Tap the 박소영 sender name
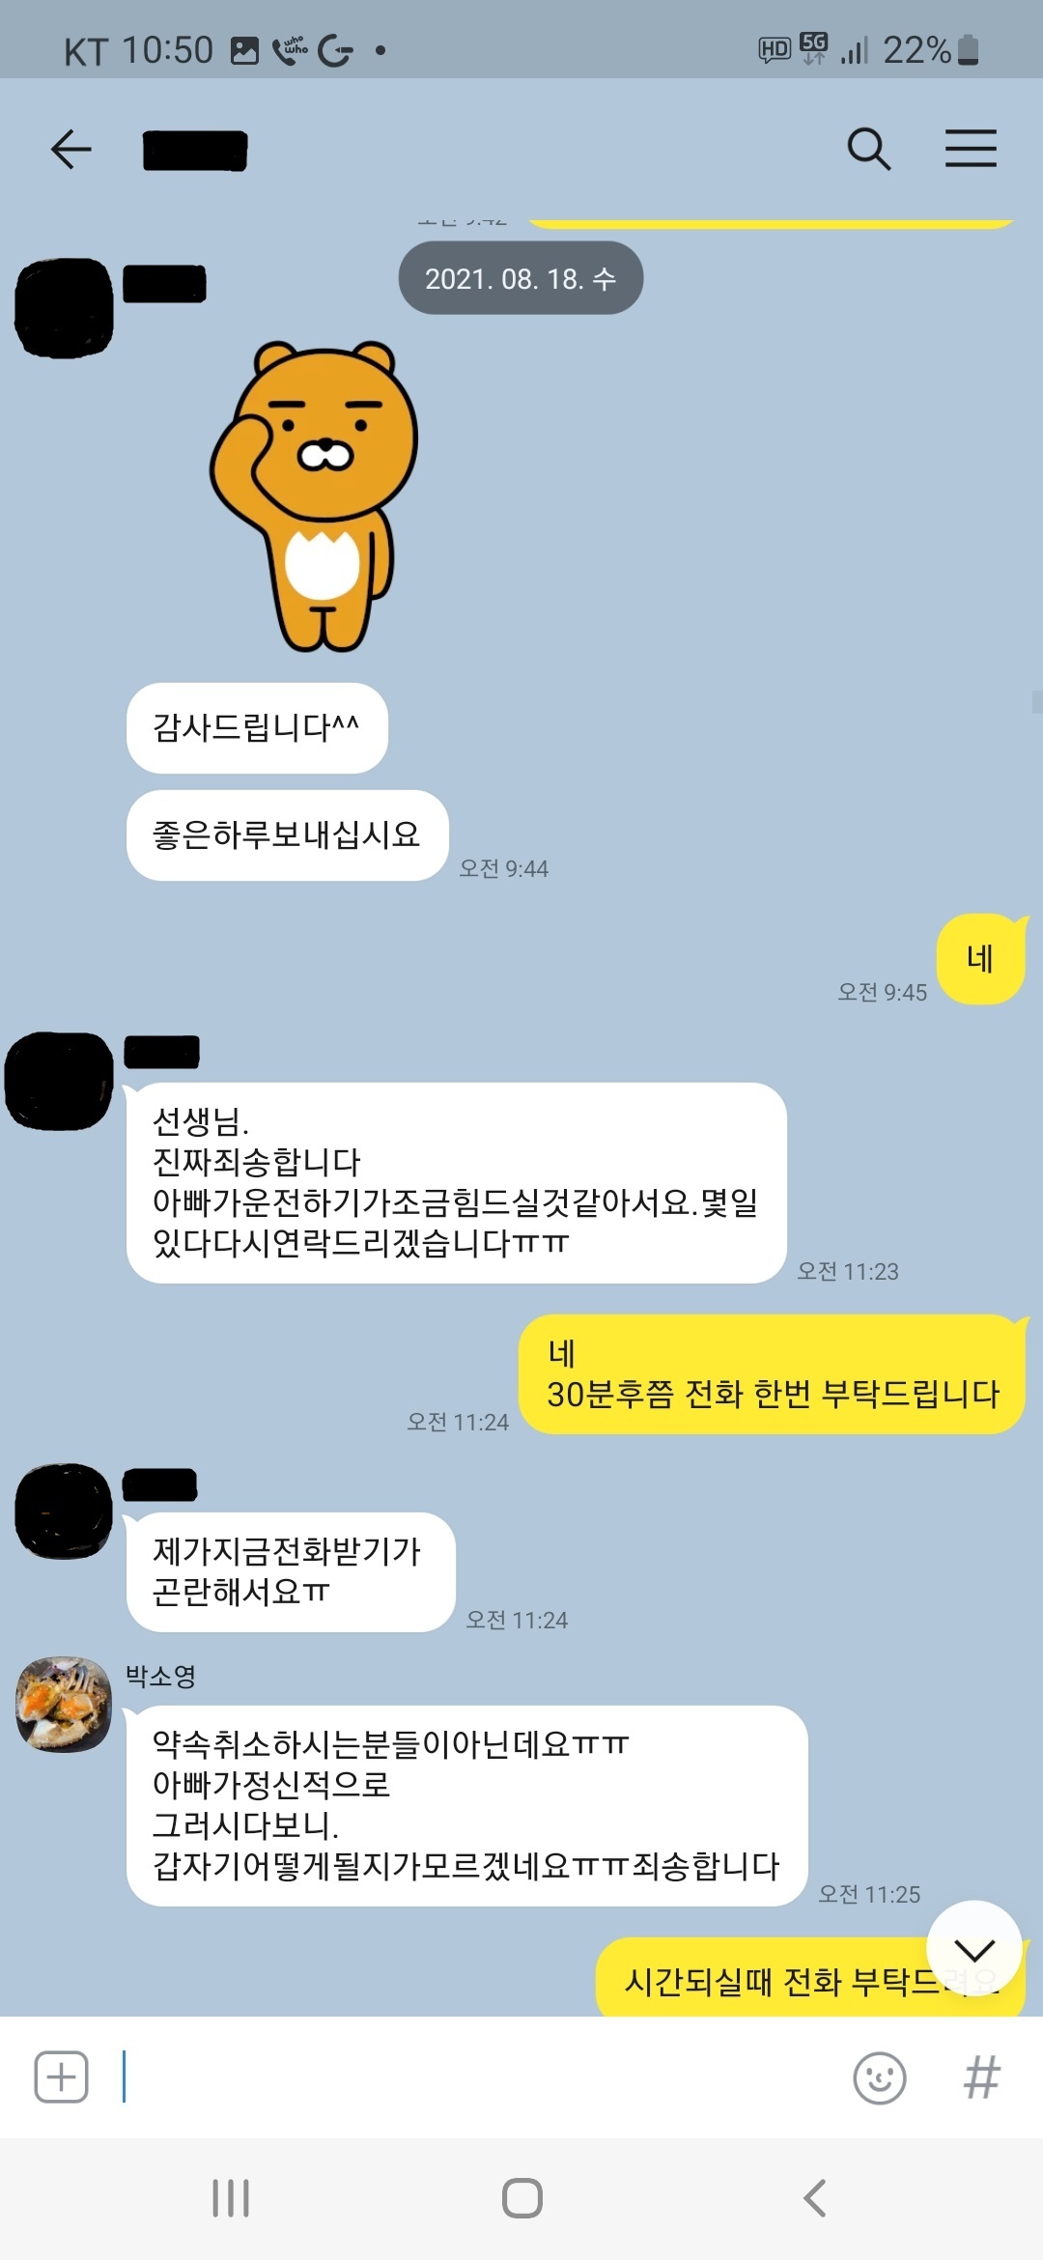Viewport: 1043px width, 2260px height. pyautogui.click(x=161, y=1676)
